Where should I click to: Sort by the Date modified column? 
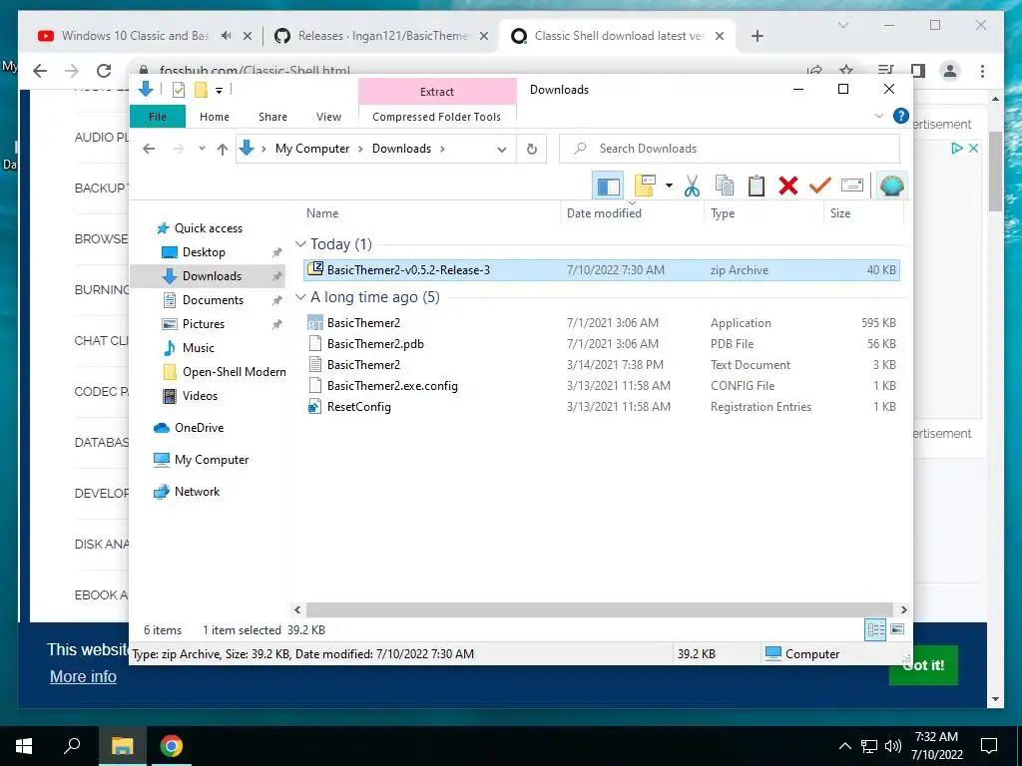pos(604,213)
